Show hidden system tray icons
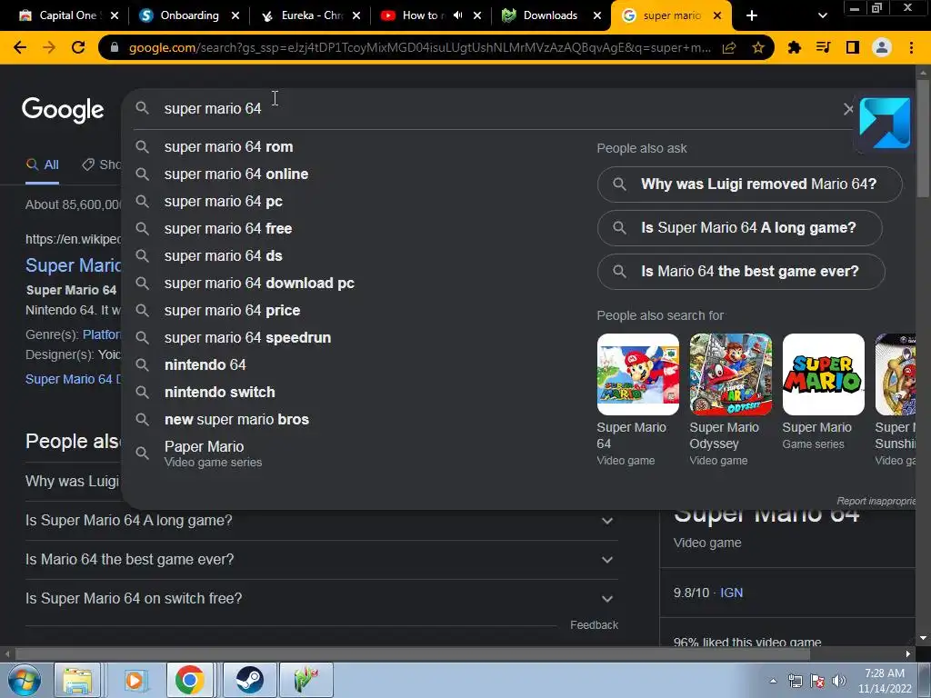 point(773,681)
